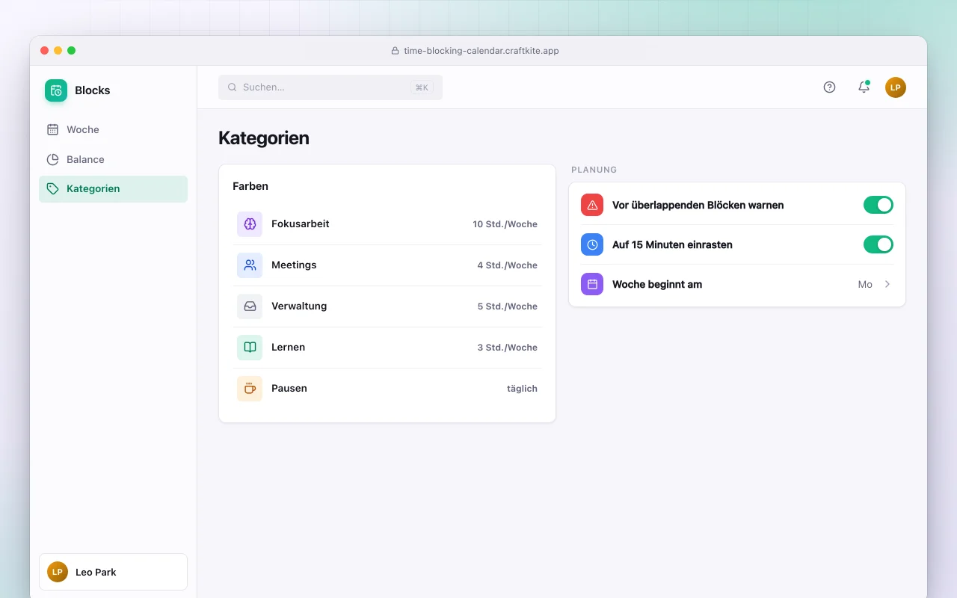This screenshot has height=598, width=957.
Task: Focus the 'Suchen...' search field
Action: pos(330,87)
